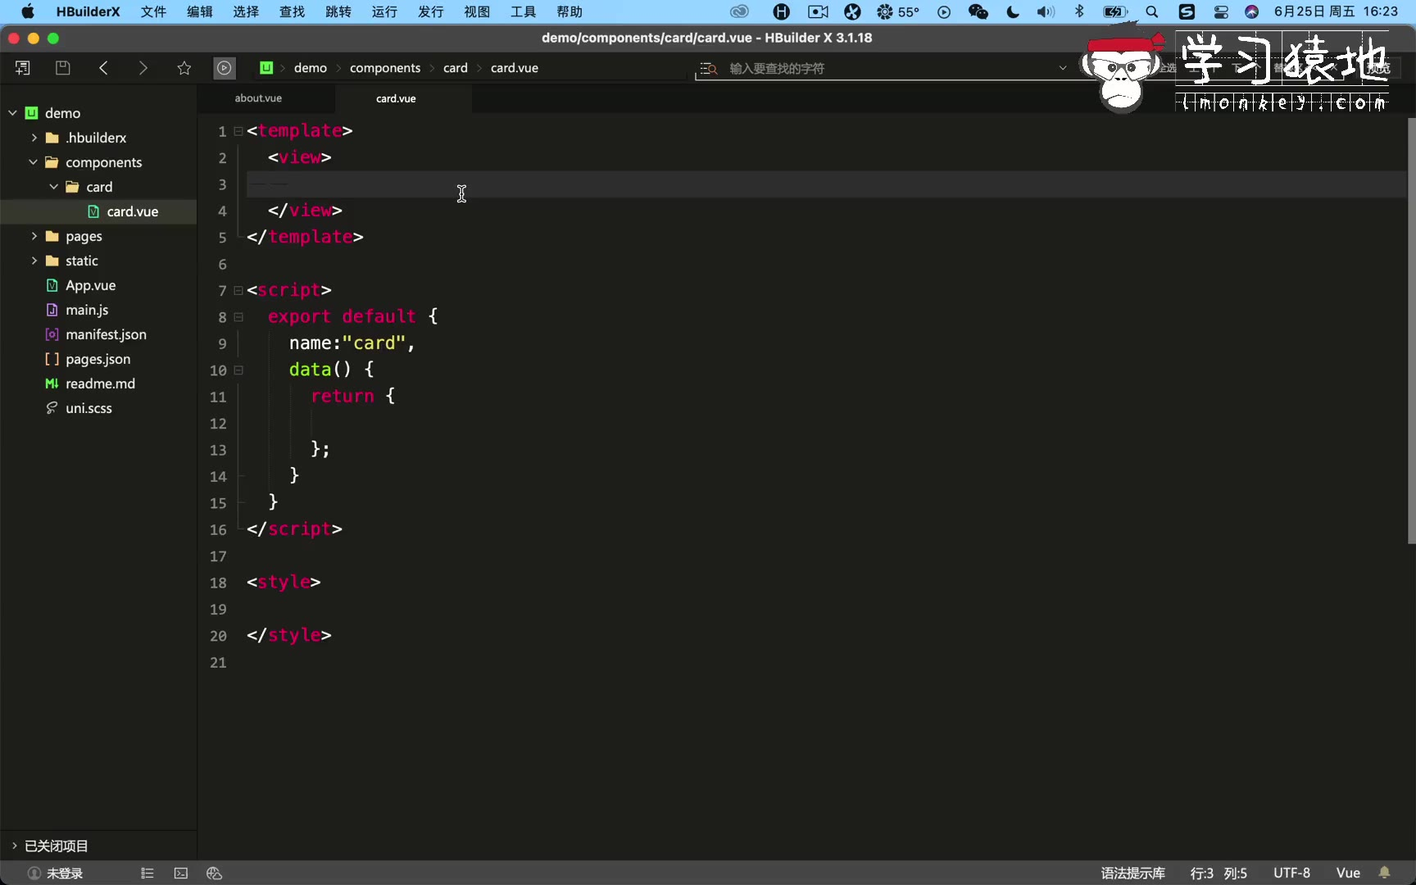The height and width of the screenshot is (885, 1416).
Task: Click 语法提示库 in status bar
Action: pyautogui.click(x=1132, y=873)
